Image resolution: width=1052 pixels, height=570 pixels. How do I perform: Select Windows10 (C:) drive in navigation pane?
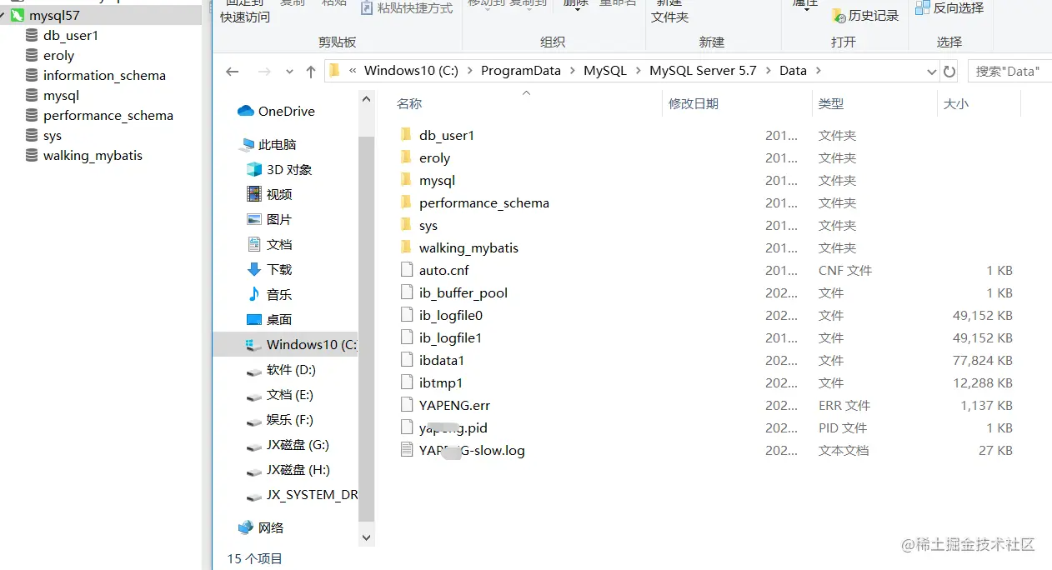point(285,344)
